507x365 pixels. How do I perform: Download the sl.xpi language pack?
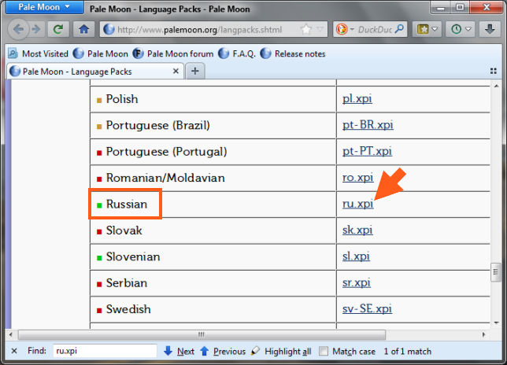356,256
